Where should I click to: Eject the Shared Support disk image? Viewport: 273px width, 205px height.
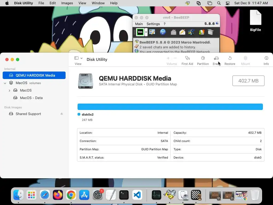pyautogui.click(x=62, y=114)
